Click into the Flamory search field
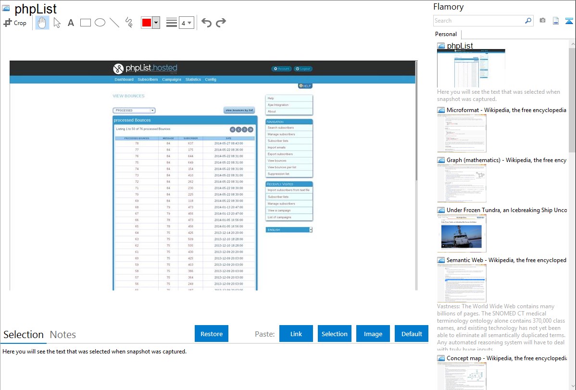The height and width of the screenshot is (390, 576). pyautogui.click(x=478, y=21)
